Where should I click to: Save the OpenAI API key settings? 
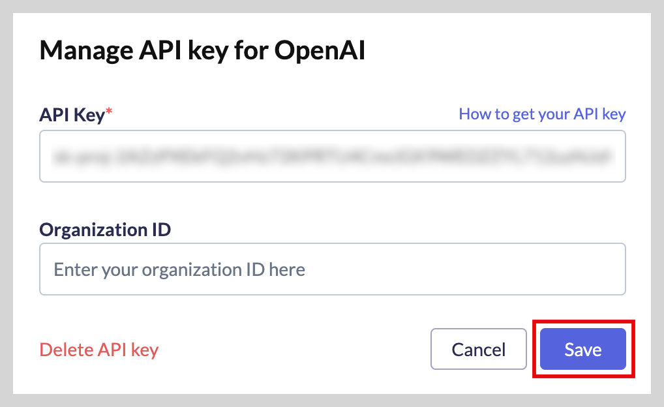tap(582, 349)
